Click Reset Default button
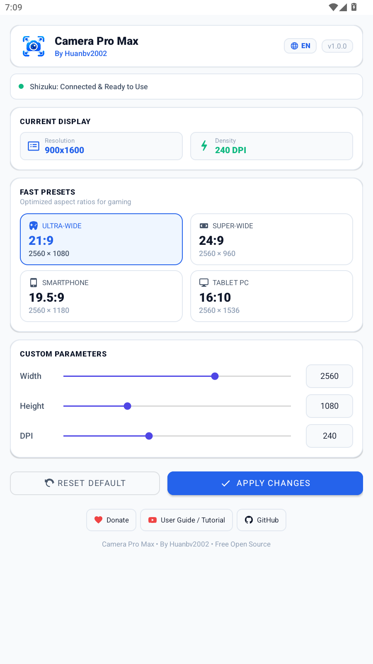The width and height of the screenshot is (373, 664). (85, 483)
